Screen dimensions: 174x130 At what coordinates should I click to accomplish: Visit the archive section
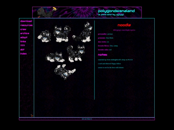tap(24, 33)
